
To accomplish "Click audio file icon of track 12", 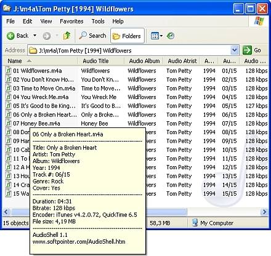I will 8,167.
